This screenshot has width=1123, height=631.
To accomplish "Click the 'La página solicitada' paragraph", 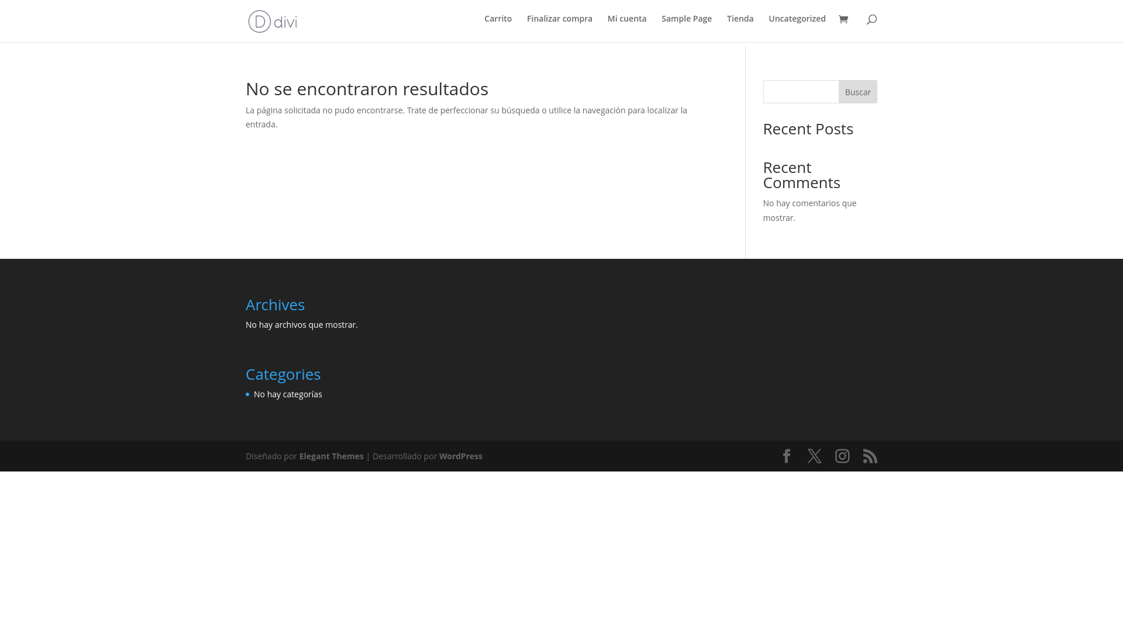I will pyautogui.click(x=466, y=117).
